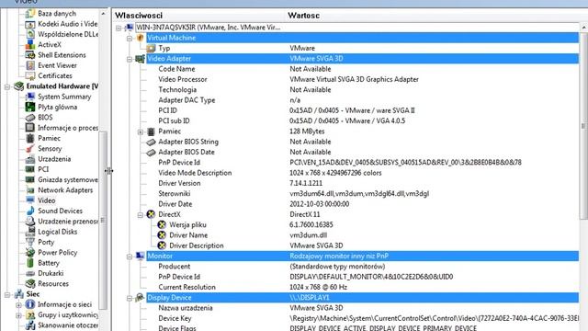Select Network Adapters in sidebar
The height and width of the screenshot is (331, 588).
pyautogui.click(x=65, y=190)
